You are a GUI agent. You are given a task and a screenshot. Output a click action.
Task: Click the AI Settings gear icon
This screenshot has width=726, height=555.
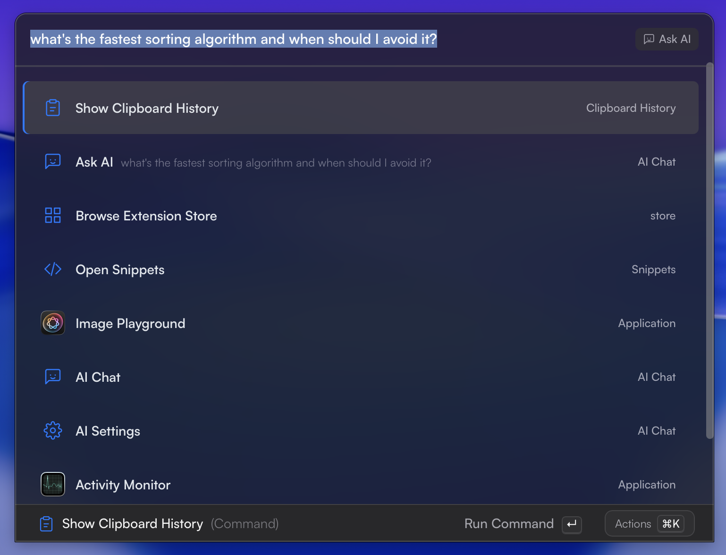pos(53,431)
